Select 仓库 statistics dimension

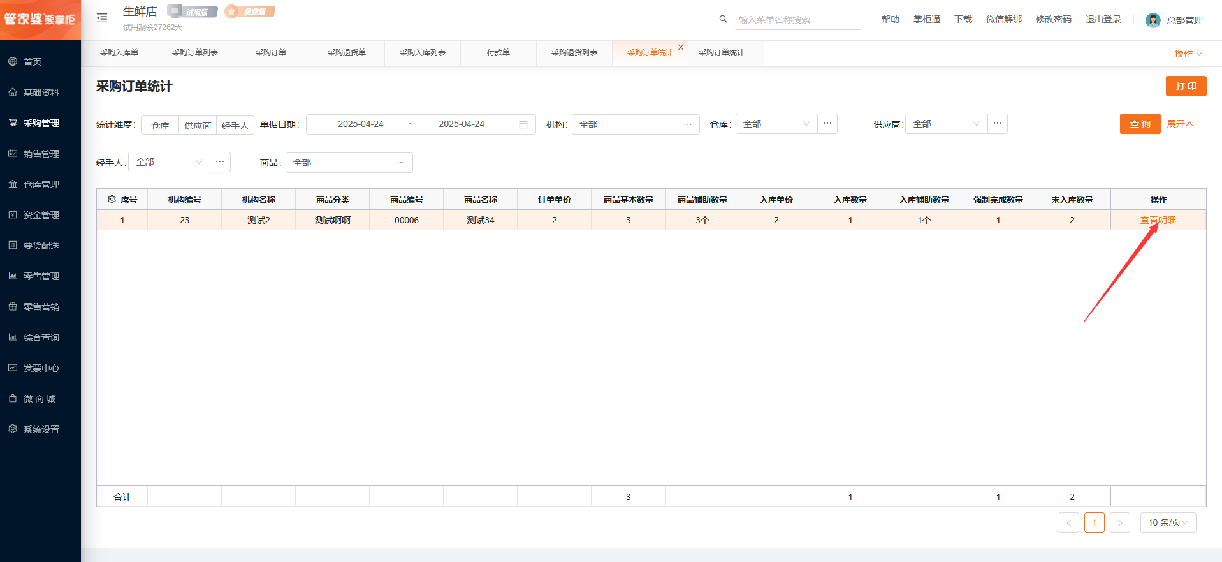[160, 125]
